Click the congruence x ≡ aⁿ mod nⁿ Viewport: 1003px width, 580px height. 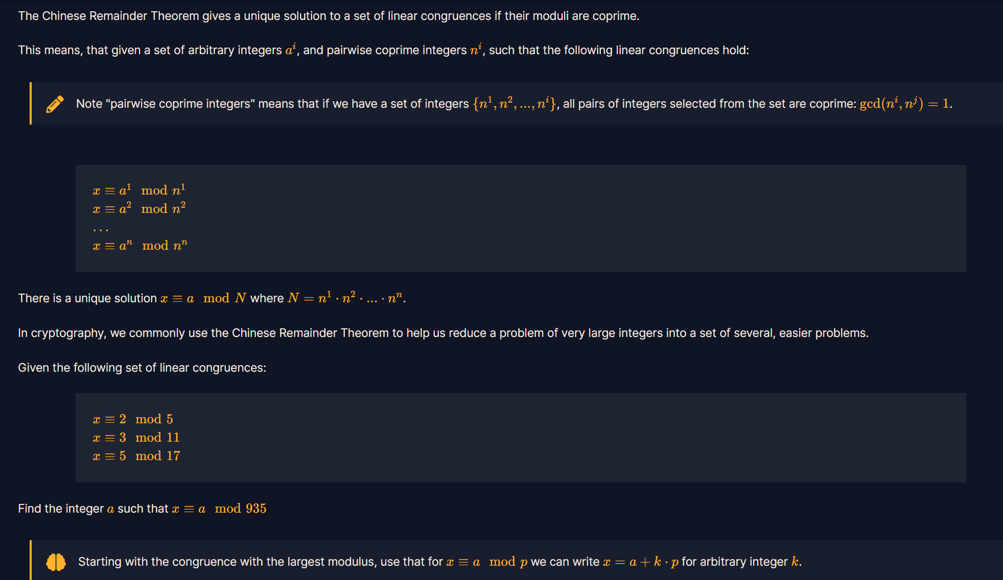[x=140, y=245]
